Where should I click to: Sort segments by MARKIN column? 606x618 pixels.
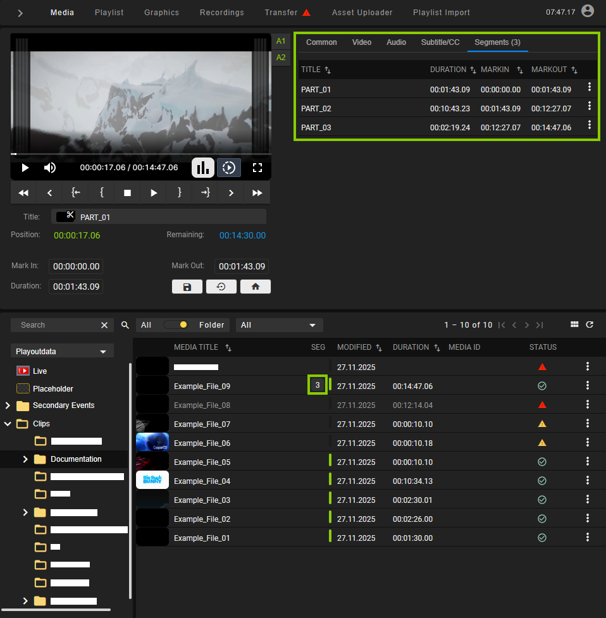click(519, 70)
